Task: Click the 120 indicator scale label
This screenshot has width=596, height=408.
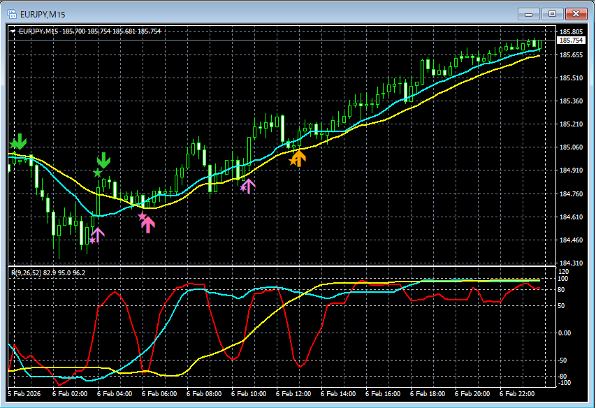Action: 564,272
